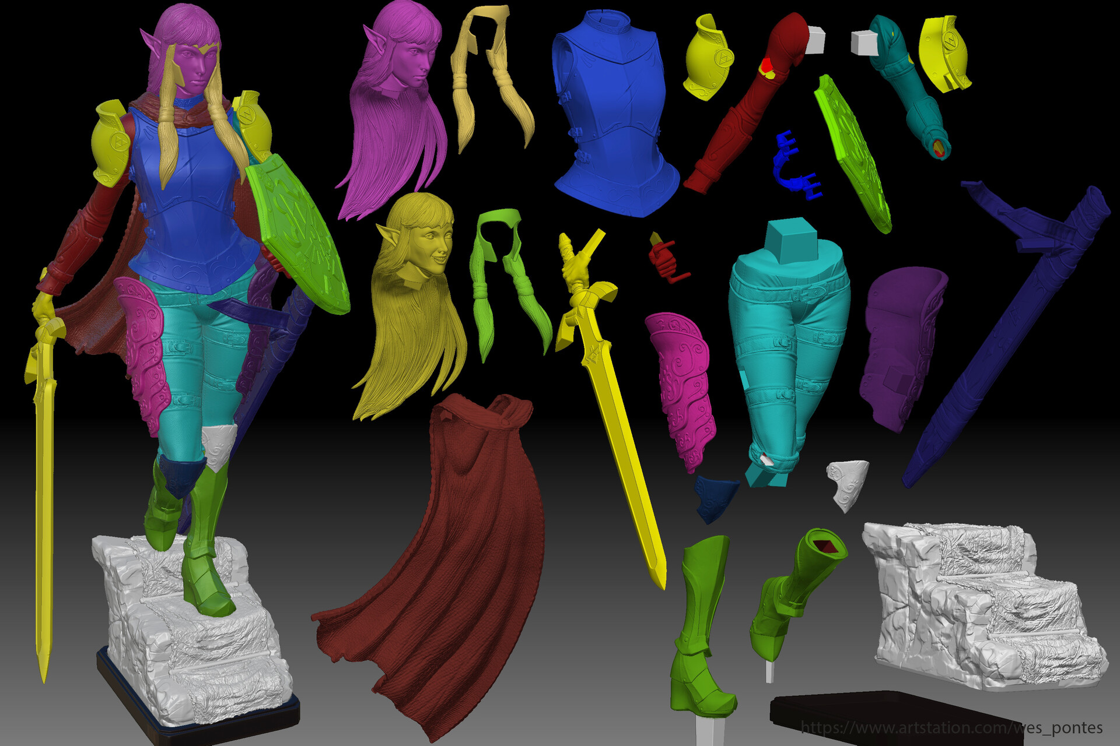
Task: Select the separated pink thigh armor plate
Action: 684,385
